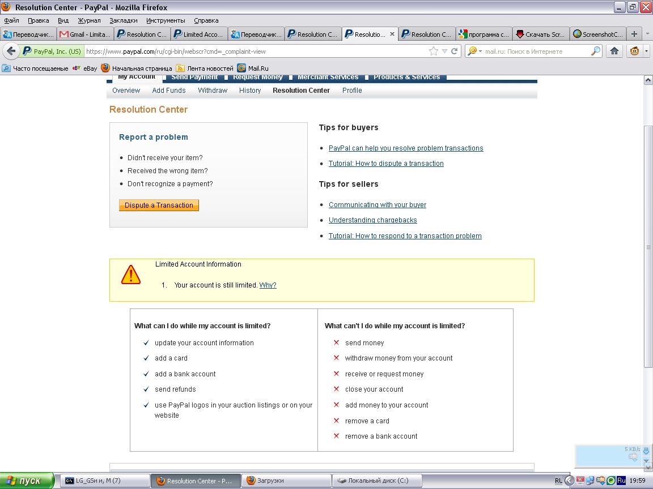The width and height of the screenshot is (653, 489).
Task: Bookmark page with the star icon
Action: coord(434,51)
